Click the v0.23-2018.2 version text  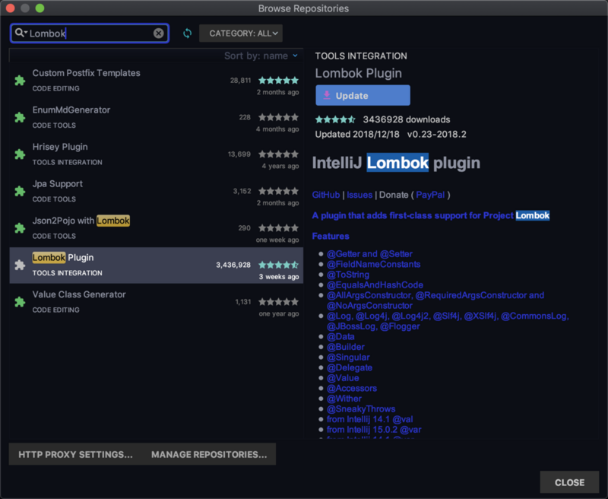(436, 134)
